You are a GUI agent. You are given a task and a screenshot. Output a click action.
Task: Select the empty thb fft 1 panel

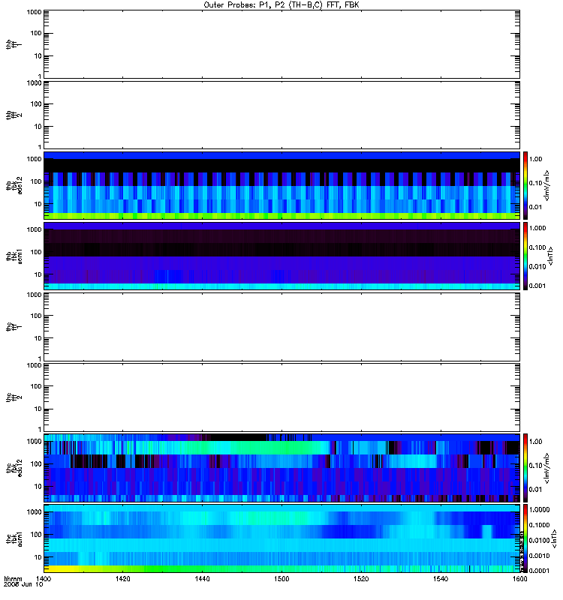(x=281, y=44)
